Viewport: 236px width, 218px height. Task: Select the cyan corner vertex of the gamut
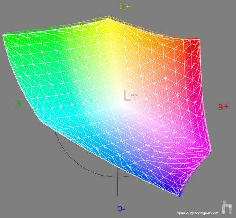pyautogui.click(x=40, y=121)
